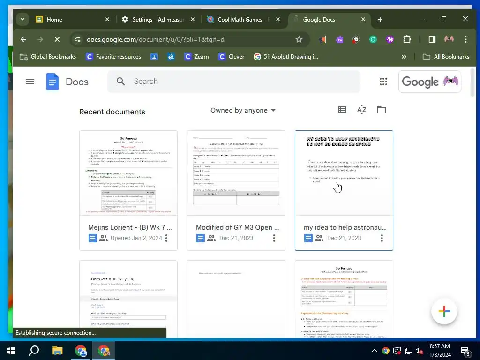Stop loading the page

click(x=57, y=39)
